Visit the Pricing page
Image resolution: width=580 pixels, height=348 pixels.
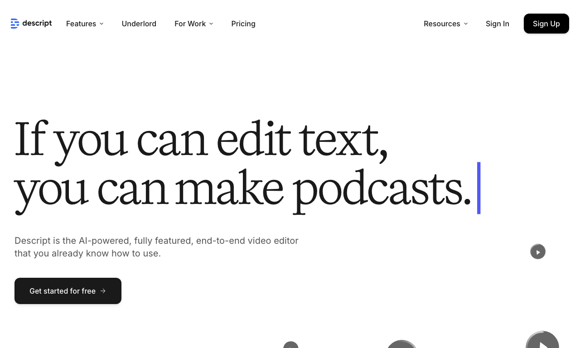point(243,24)
